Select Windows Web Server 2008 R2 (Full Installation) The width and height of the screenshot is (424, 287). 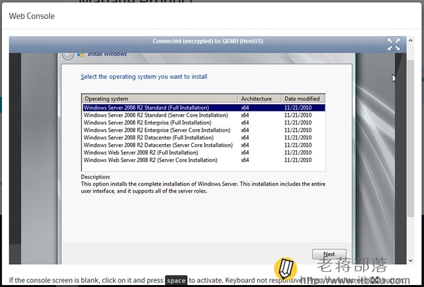point(203,153)
